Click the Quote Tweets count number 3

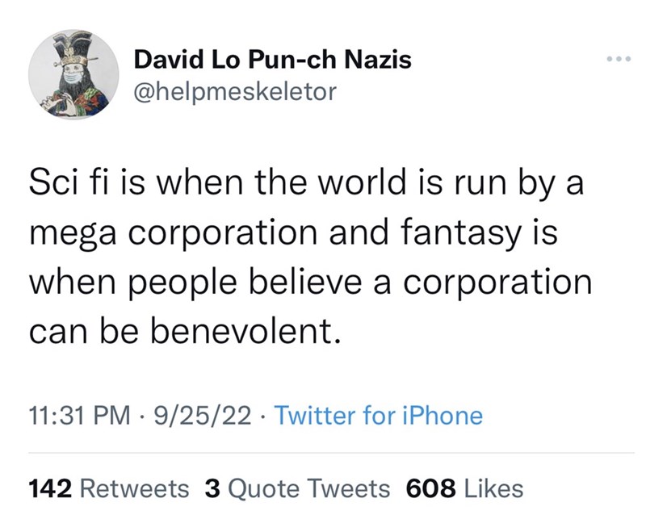tap(212, 488)
